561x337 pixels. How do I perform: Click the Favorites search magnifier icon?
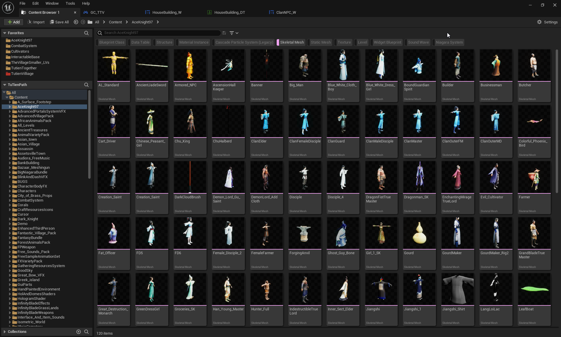point(86,33)
